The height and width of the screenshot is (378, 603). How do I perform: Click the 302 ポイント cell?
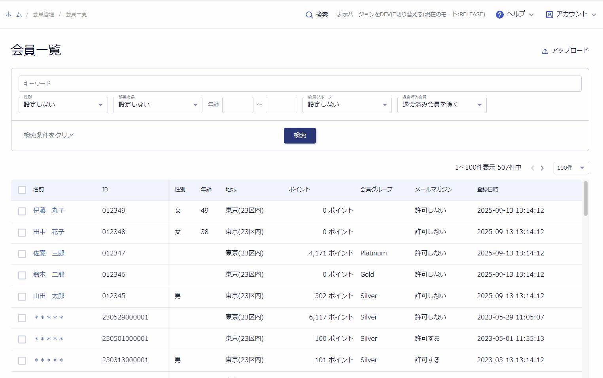[334, 296]
